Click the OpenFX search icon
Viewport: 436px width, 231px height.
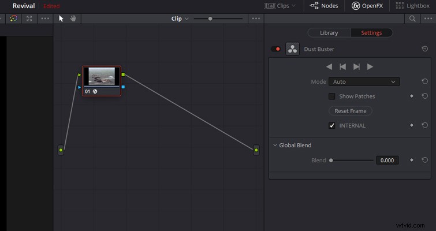click(412, 18)
